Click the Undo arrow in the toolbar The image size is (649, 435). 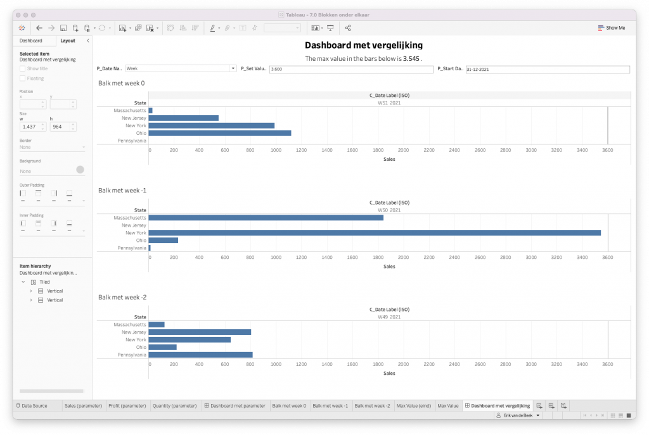(x=39, y=28)
